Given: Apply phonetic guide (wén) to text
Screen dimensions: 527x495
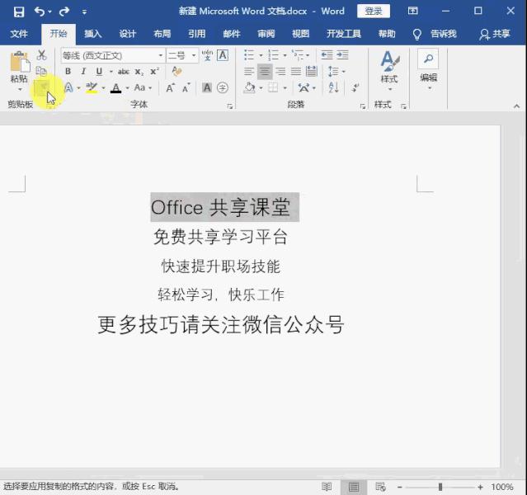Looking at the screenshot, I should [207, 55].
